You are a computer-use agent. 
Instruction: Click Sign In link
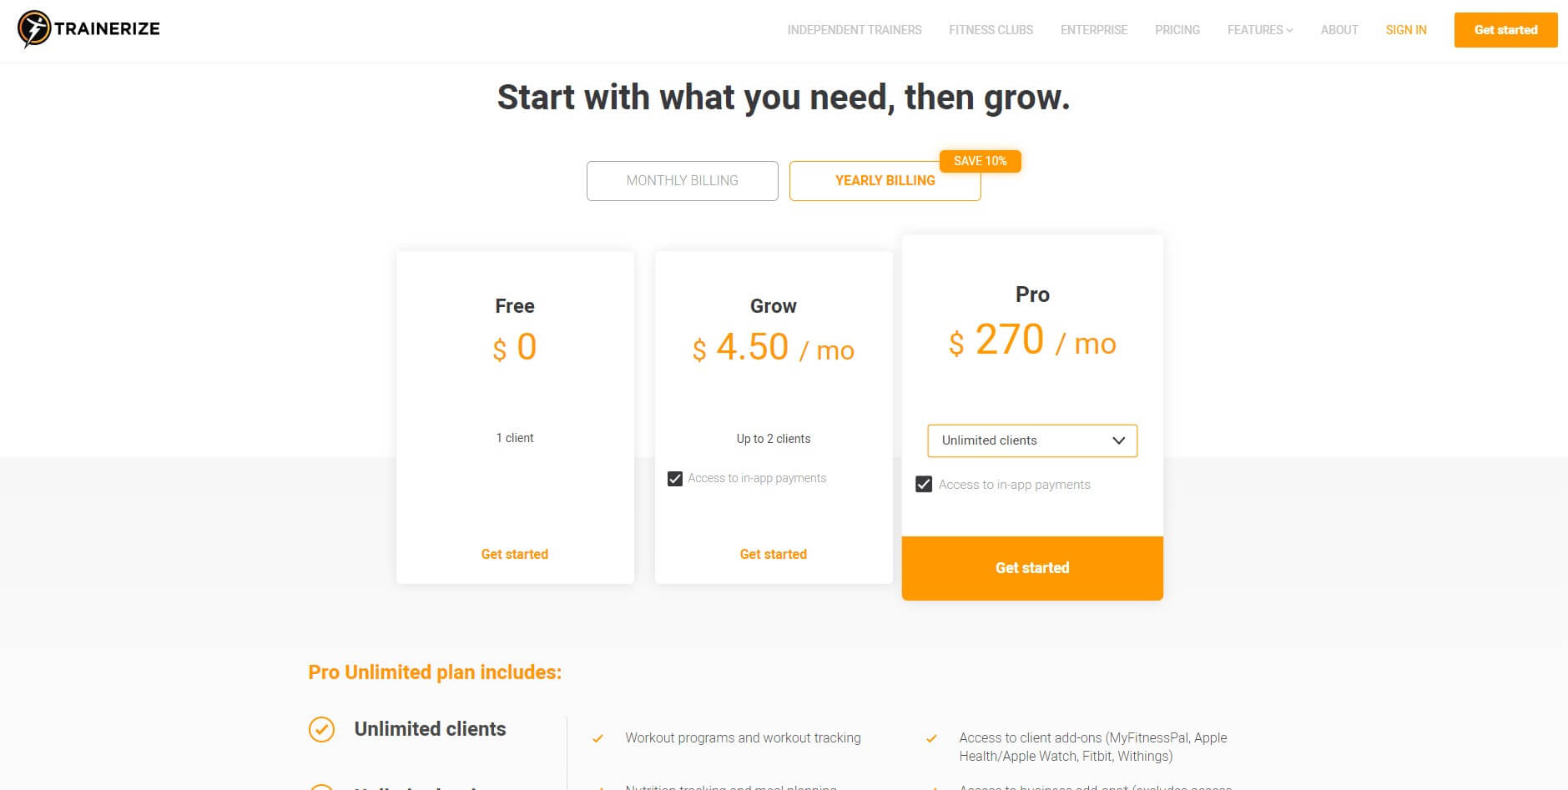(x=1406, y=30)
